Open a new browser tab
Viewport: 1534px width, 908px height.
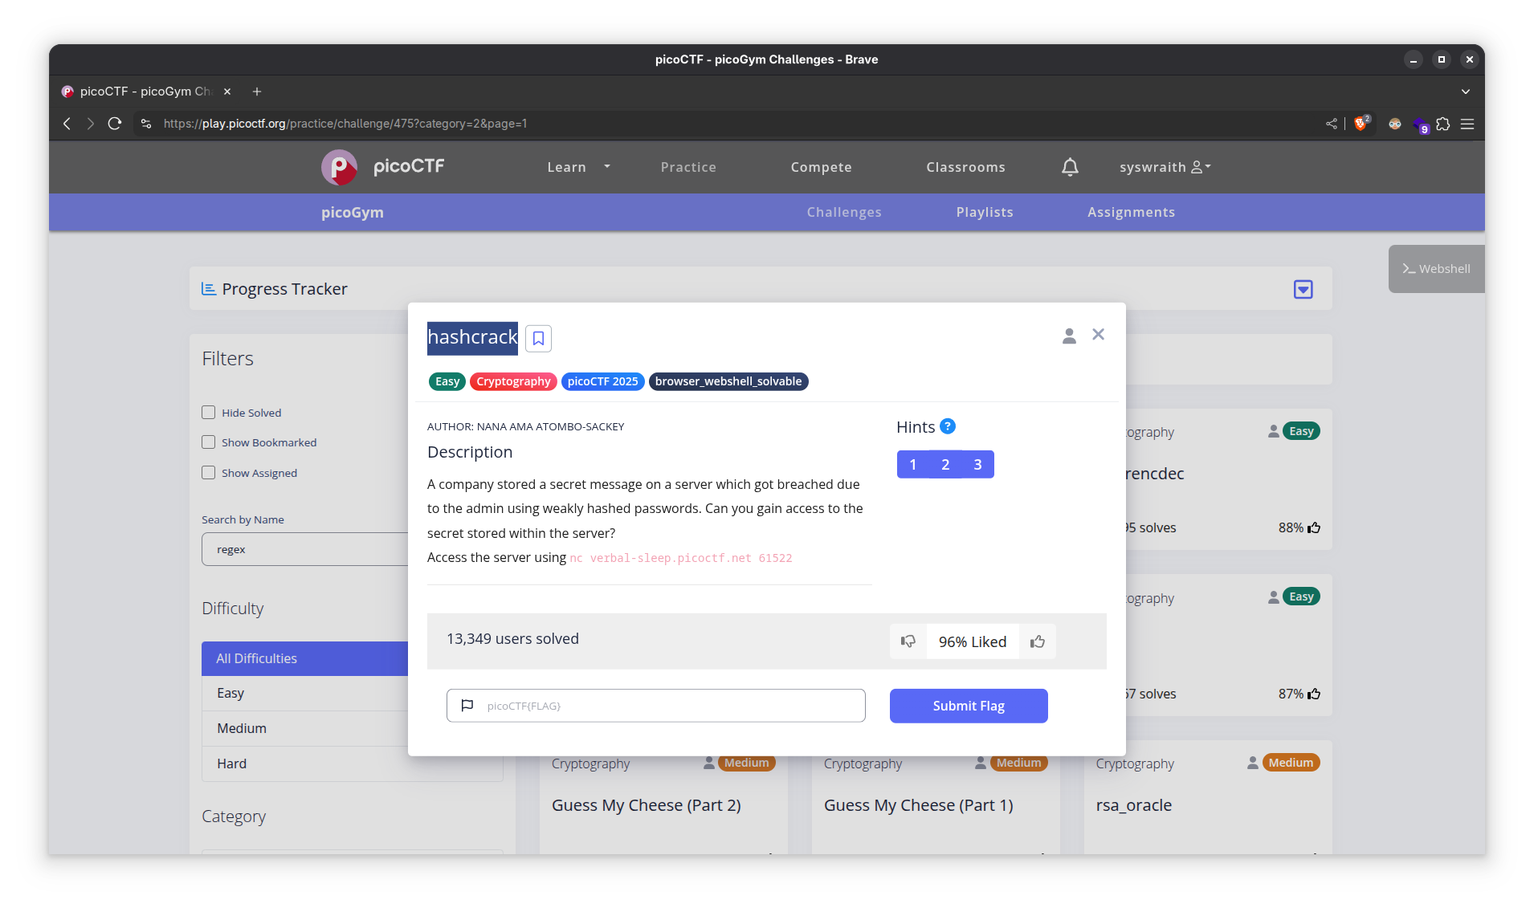click(x=257, y=92)
